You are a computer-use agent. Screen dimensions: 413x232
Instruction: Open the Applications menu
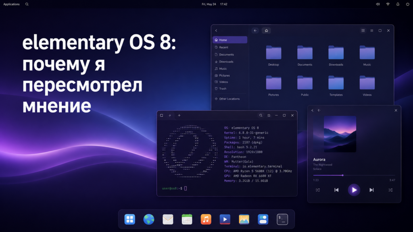coord(11,4)
